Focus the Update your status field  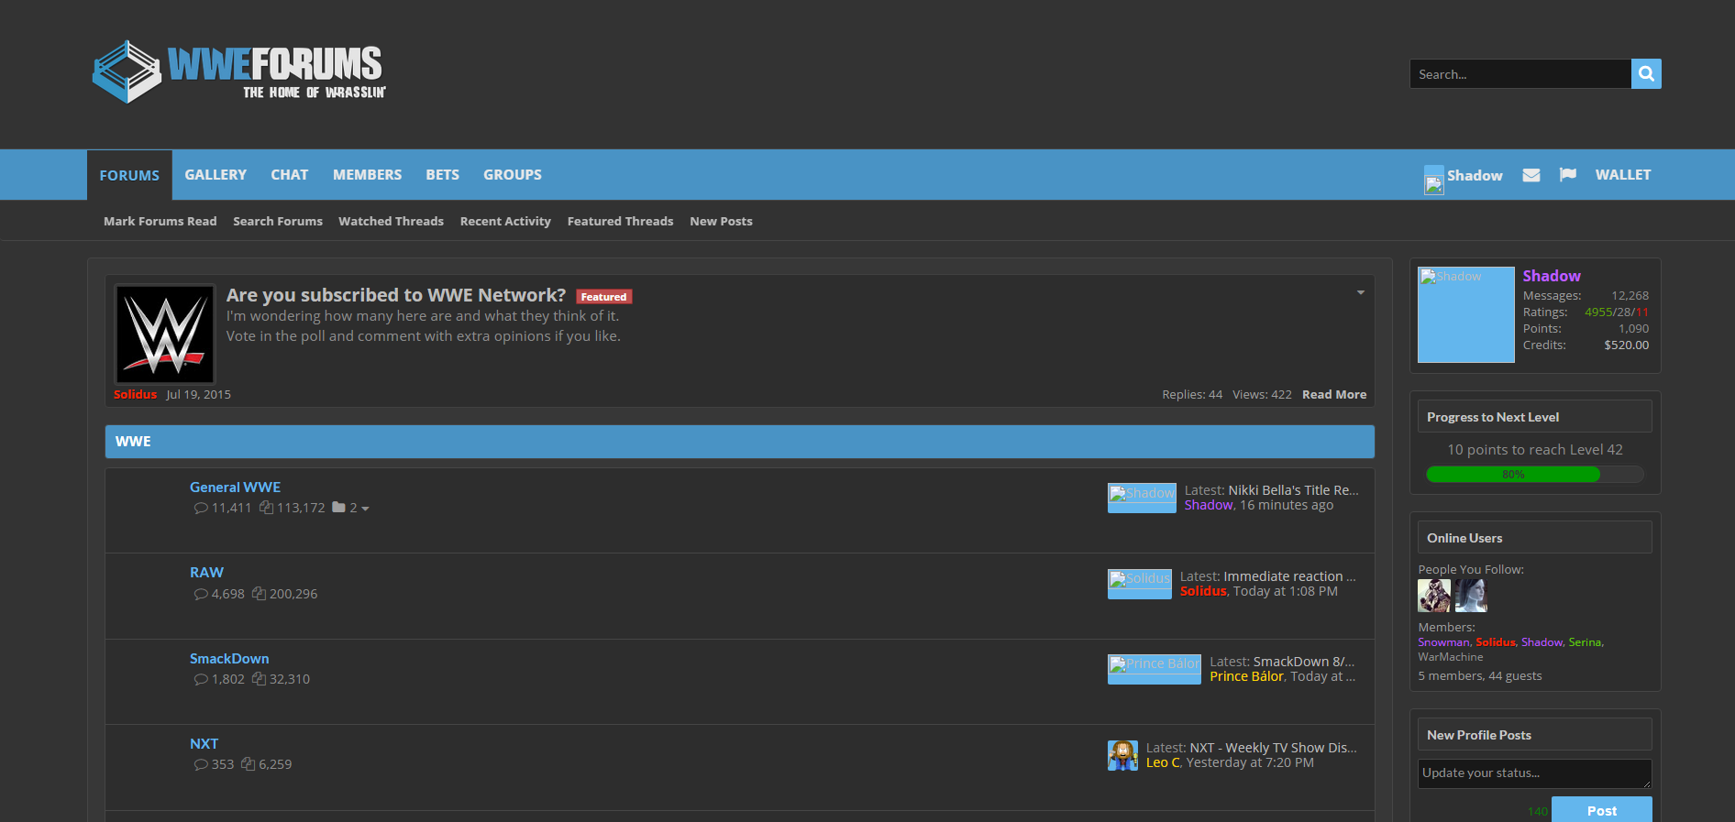point(1533,773)
